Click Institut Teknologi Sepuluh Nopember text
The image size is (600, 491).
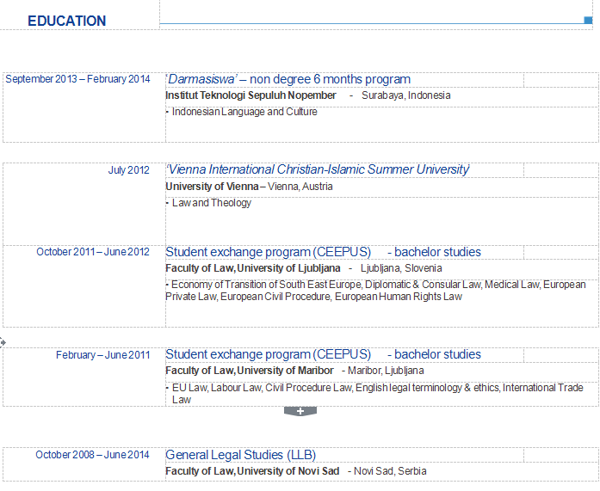[x=251, y=95]
